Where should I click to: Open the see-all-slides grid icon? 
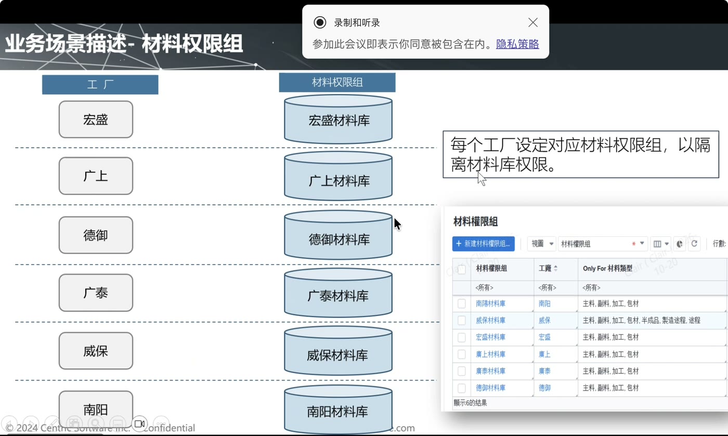(x=74, y=424)
